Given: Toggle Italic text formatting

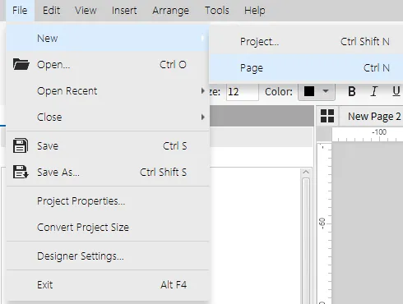Looking at the screenshot, I should (x=374, y=91).
